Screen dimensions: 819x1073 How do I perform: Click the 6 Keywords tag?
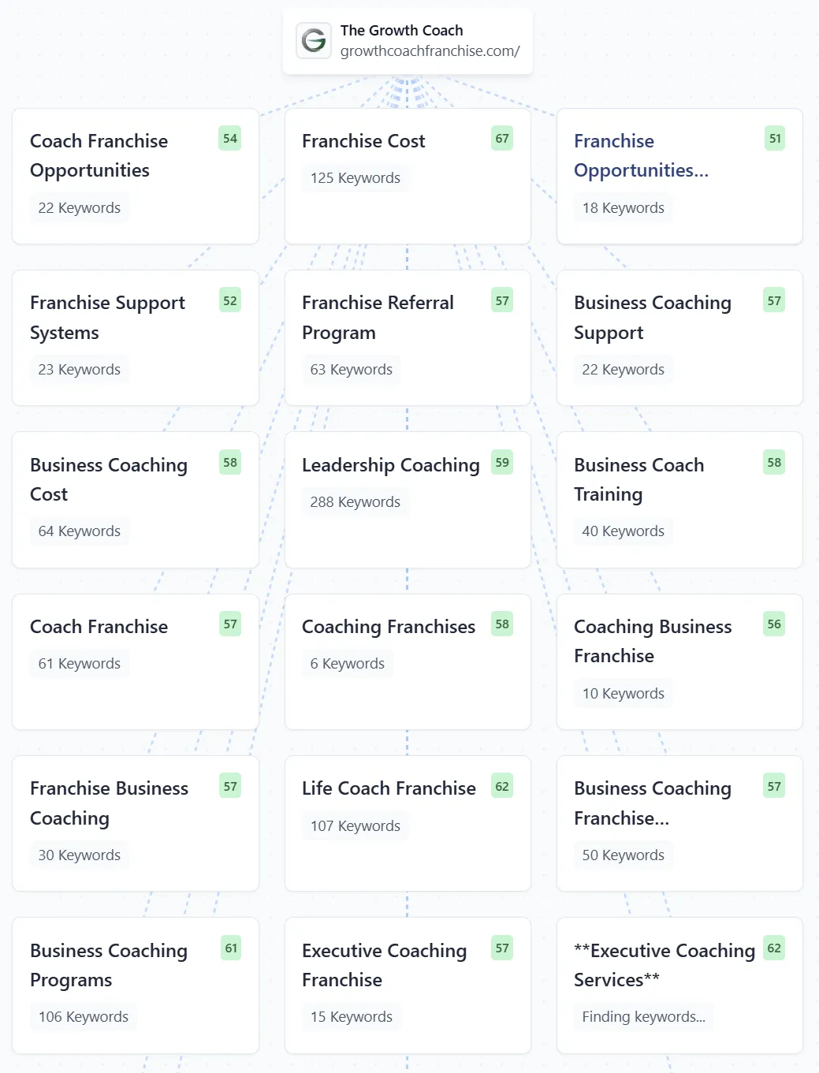(348, 664)
